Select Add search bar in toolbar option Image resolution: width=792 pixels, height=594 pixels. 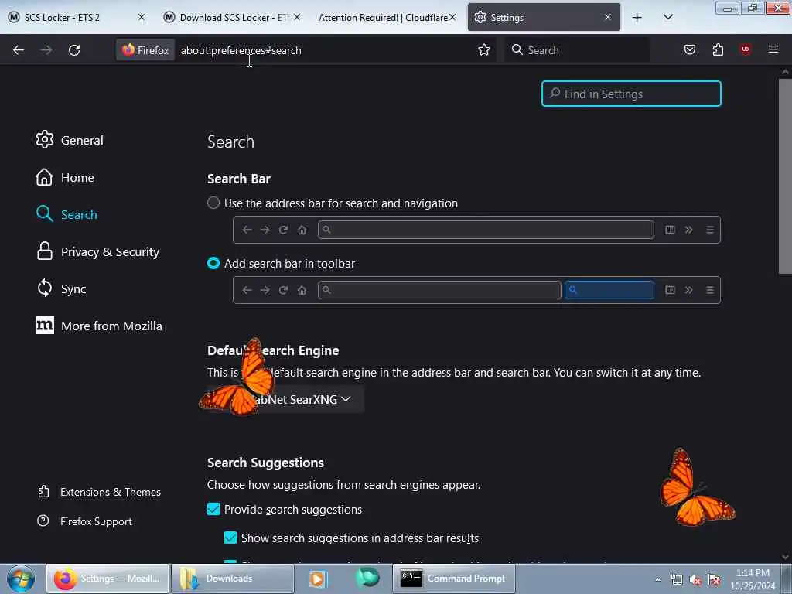click(x=213, y=263)
